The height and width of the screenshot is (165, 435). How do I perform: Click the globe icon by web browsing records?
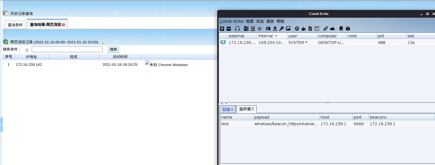(x=6, y=42)
